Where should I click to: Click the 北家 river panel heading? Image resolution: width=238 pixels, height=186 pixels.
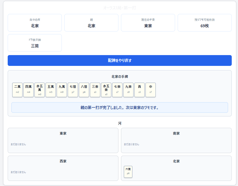click(x=176, y=161)
